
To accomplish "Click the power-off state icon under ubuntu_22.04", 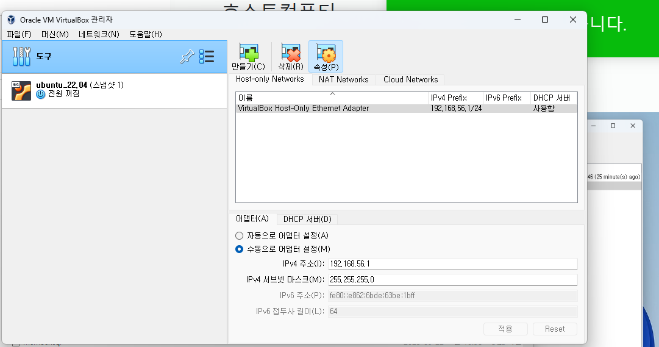I will click(40, 94).
